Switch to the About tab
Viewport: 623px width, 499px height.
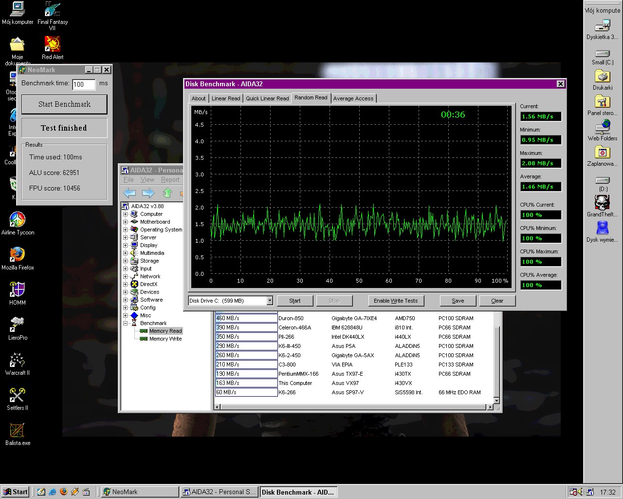(x=199, y=98)
